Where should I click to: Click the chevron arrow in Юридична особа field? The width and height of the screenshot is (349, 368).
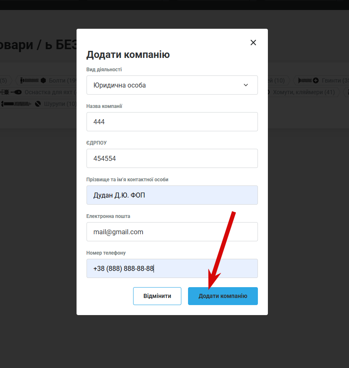click(246, 85)
